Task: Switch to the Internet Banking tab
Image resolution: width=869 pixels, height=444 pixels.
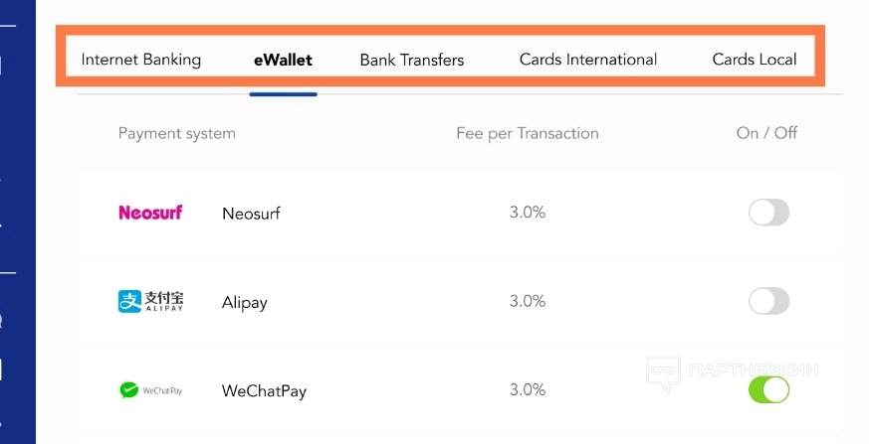Action: [x=141, y=60]
